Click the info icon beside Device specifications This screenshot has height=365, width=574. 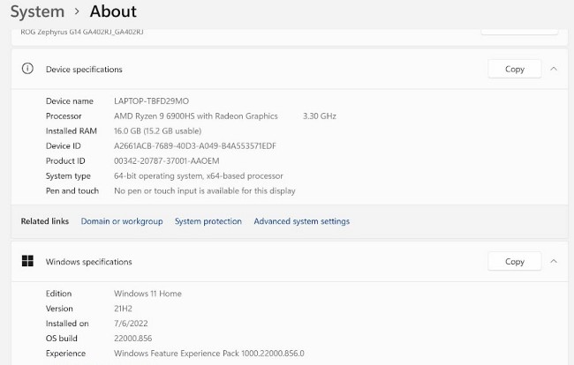tap(27, 69)
